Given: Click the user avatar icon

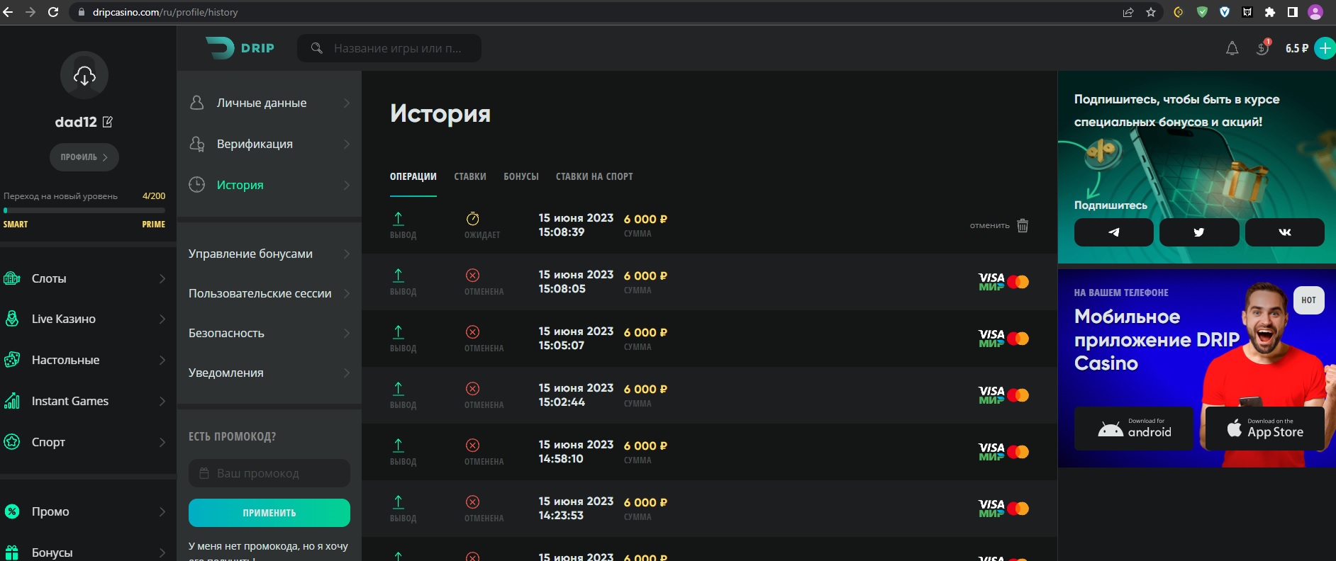Looking at the screenshot, I should (84, 75).
